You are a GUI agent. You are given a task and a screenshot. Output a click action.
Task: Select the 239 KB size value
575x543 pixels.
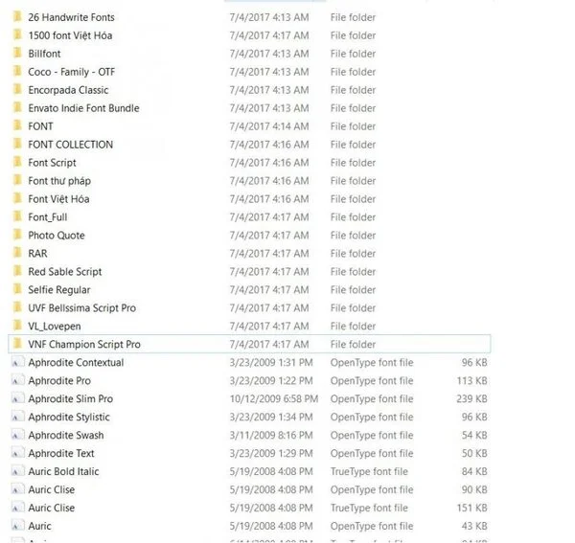[471, 398]
